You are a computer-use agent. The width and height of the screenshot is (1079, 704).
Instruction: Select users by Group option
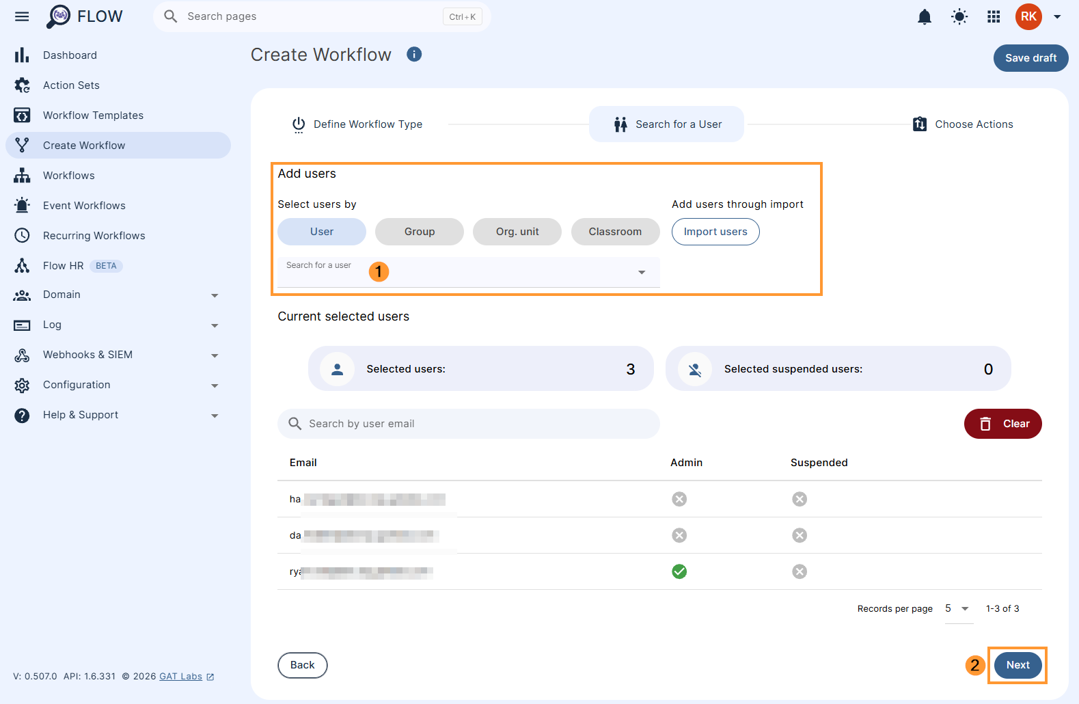pyautogui.click(x=420, y=232)
